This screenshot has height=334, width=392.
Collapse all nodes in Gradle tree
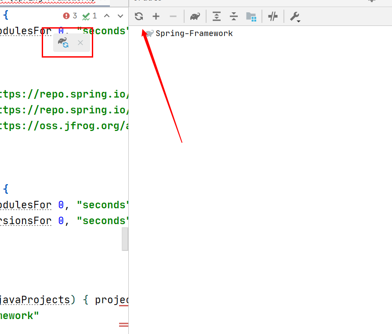pyautogui.click(x=234, y=17)
